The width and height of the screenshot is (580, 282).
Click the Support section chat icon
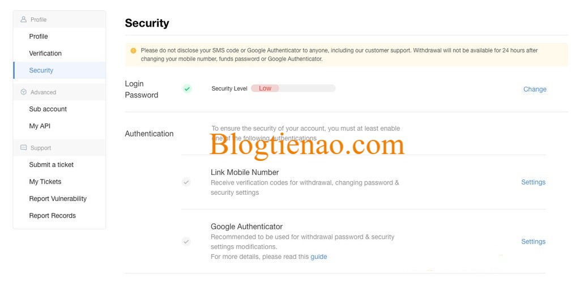coord(24,147)
